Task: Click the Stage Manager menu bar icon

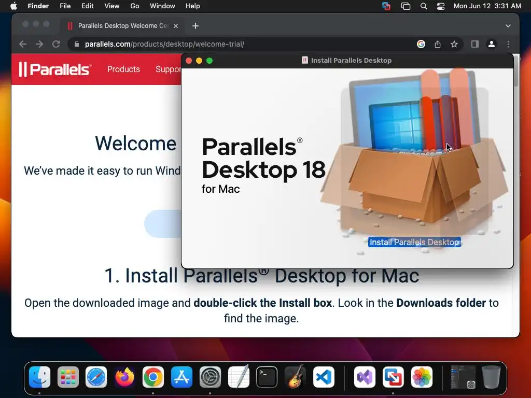Action: pos(406,6)
